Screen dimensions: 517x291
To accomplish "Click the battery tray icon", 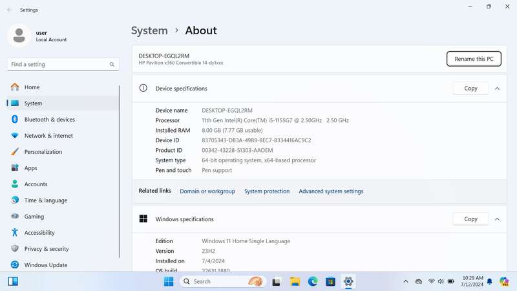I will click(450, 281).
